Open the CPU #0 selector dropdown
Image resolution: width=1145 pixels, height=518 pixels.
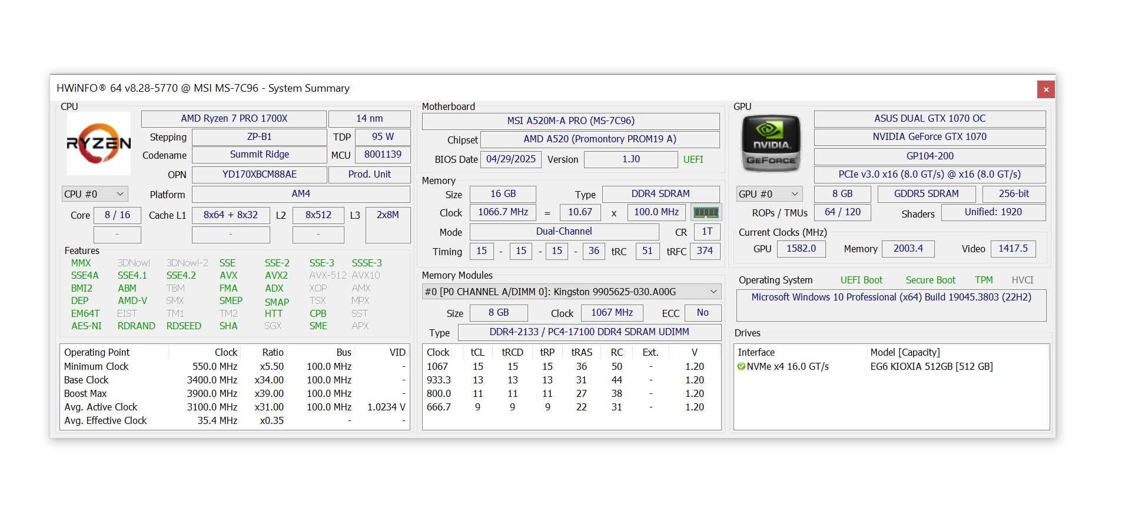coord(94,194)
